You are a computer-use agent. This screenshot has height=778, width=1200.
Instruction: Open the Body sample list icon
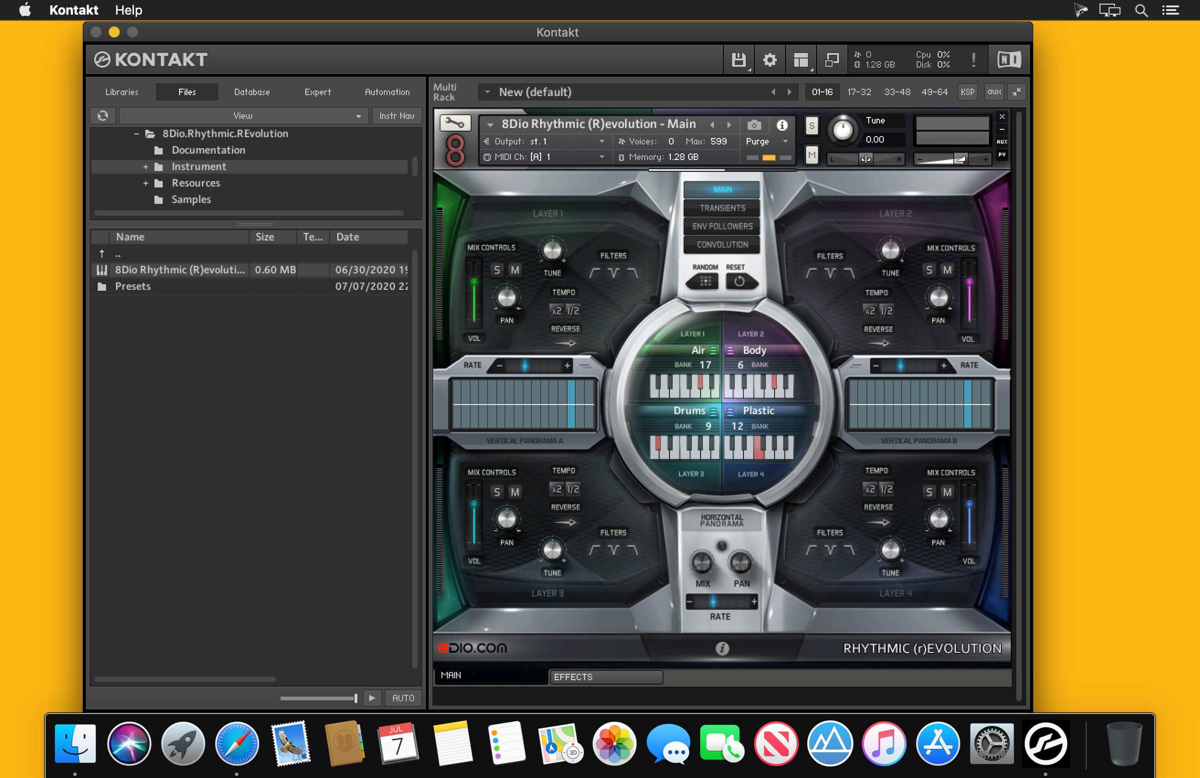(730, 350)
